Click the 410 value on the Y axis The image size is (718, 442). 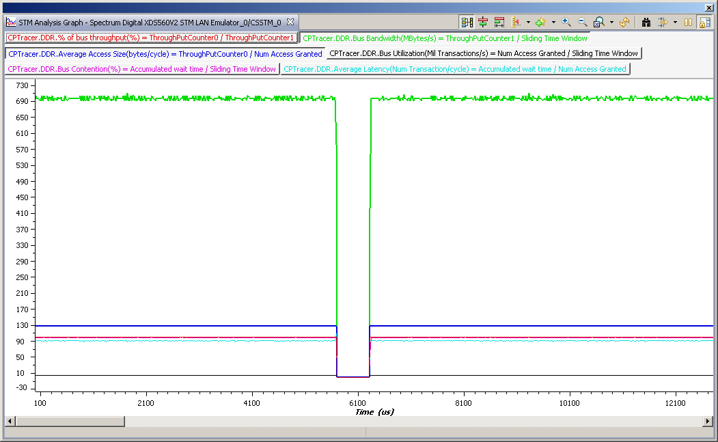click(x=22, y=213)
